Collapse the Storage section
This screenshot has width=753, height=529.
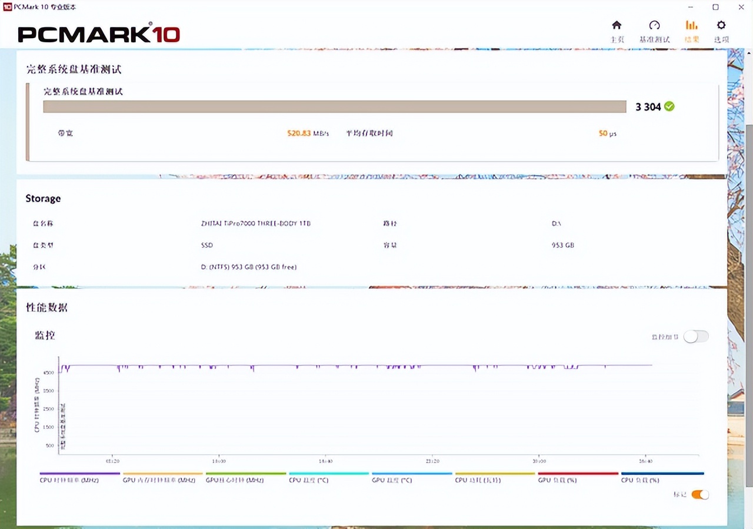coord(43,199)
